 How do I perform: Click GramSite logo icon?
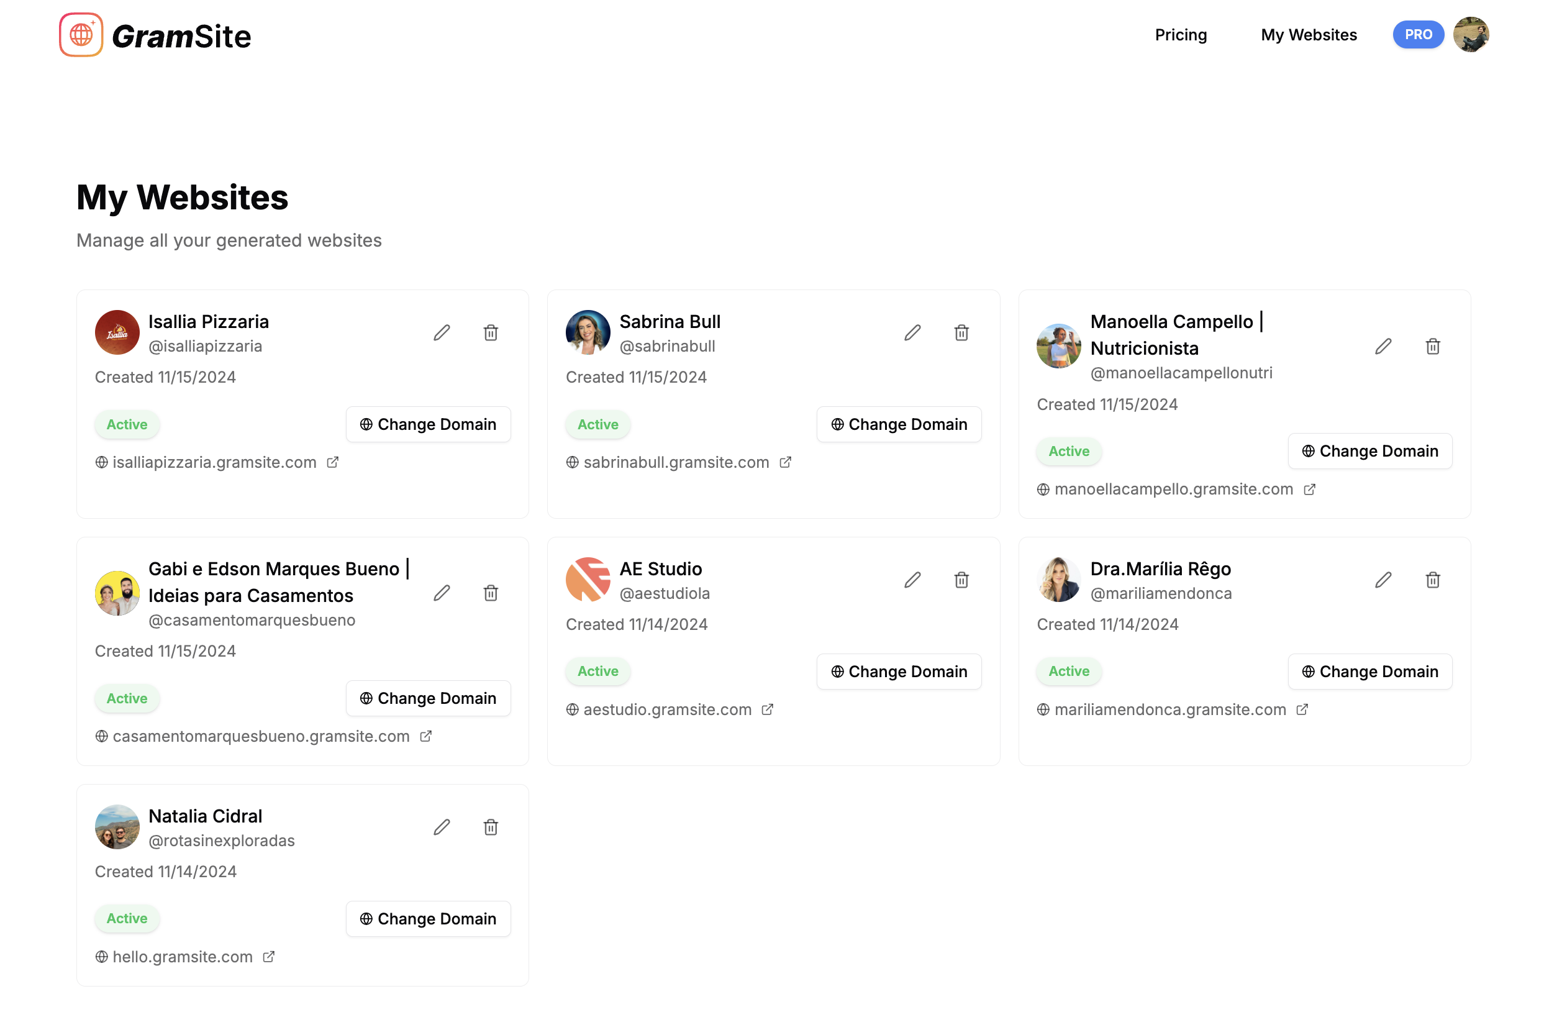tap(81, 35)
